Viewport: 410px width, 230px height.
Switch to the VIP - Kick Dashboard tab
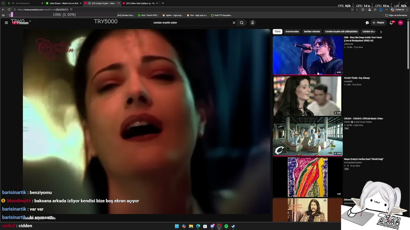[25, 3]
